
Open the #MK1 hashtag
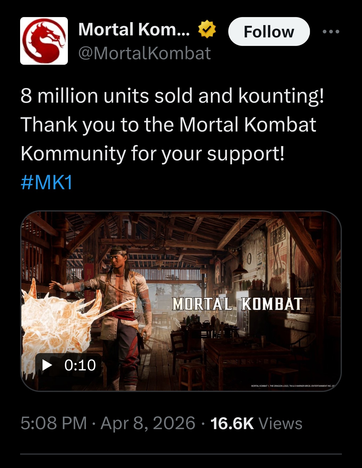[47, 182]
